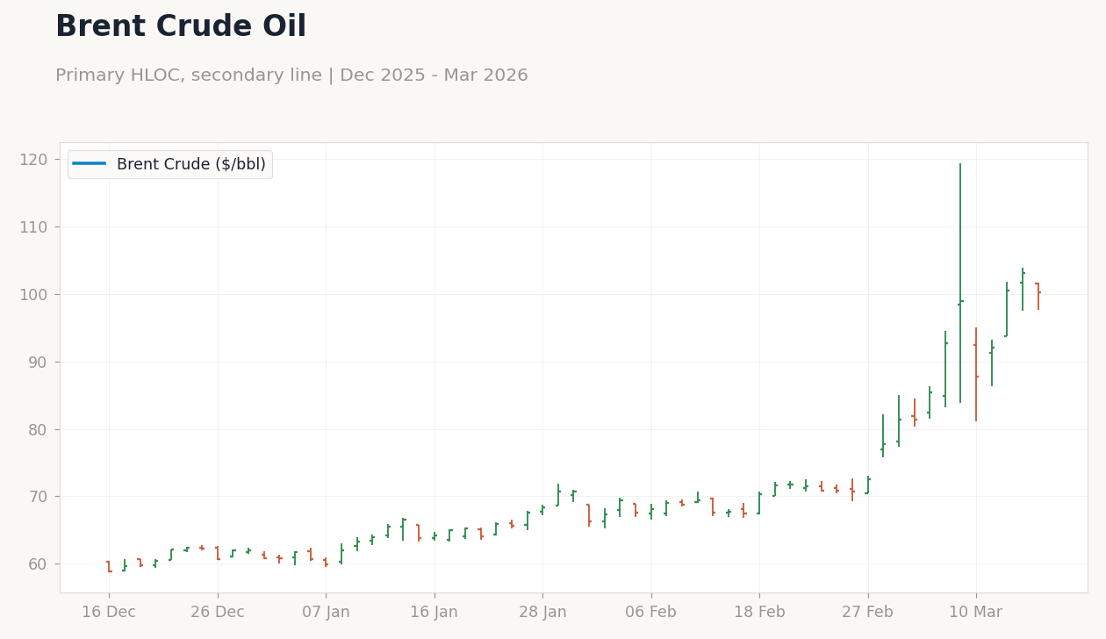Click the subtitle starting with Primary HLOC
The image size is (1106, 639).
pos(291,75)
